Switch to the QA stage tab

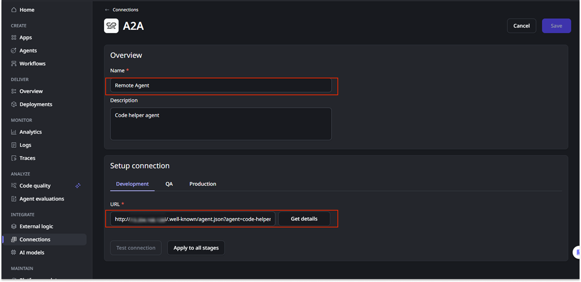(x=169, y=184)
